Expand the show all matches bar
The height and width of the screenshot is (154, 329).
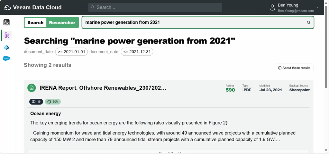(168, 152)
